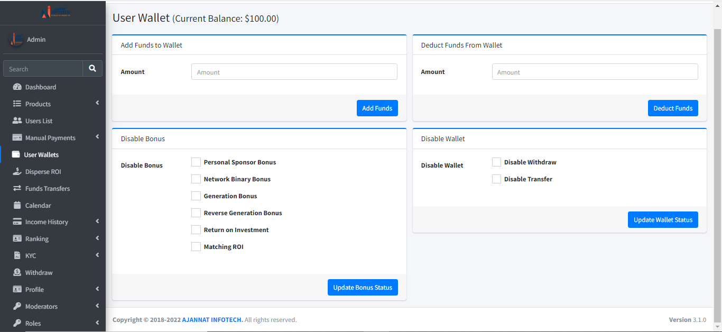Check the Personal Sponsor Bonus checkbox
Viewport: 722px width, 332px height.
196,162
